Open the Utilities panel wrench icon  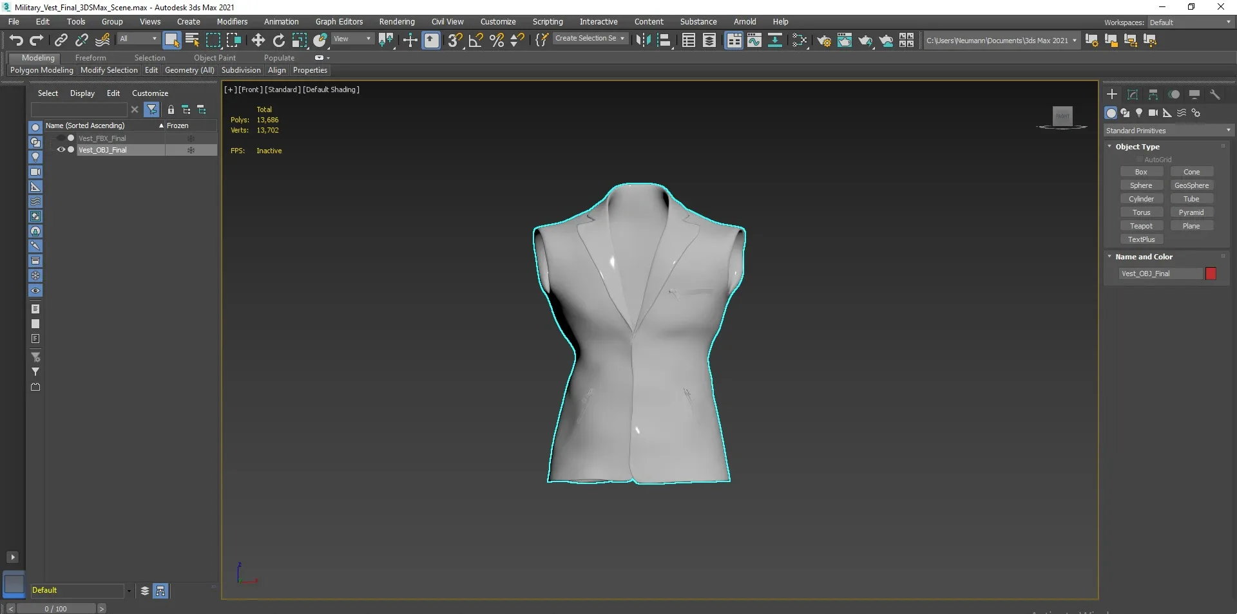1214,95
